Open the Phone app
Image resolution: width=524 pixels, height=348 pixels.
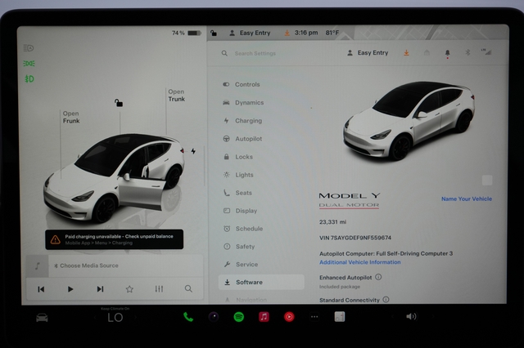tap(188, 317)
